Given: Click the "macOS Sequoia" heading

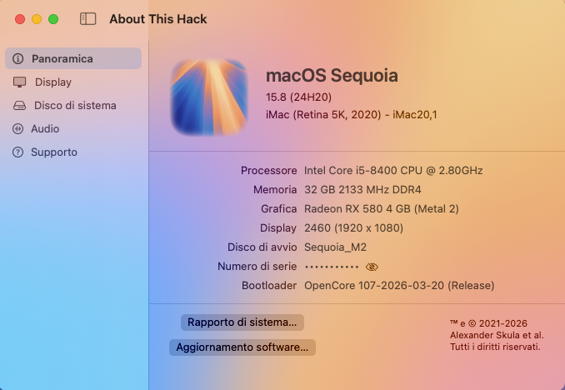Looking at the screenshot, I should pos(332,76).
